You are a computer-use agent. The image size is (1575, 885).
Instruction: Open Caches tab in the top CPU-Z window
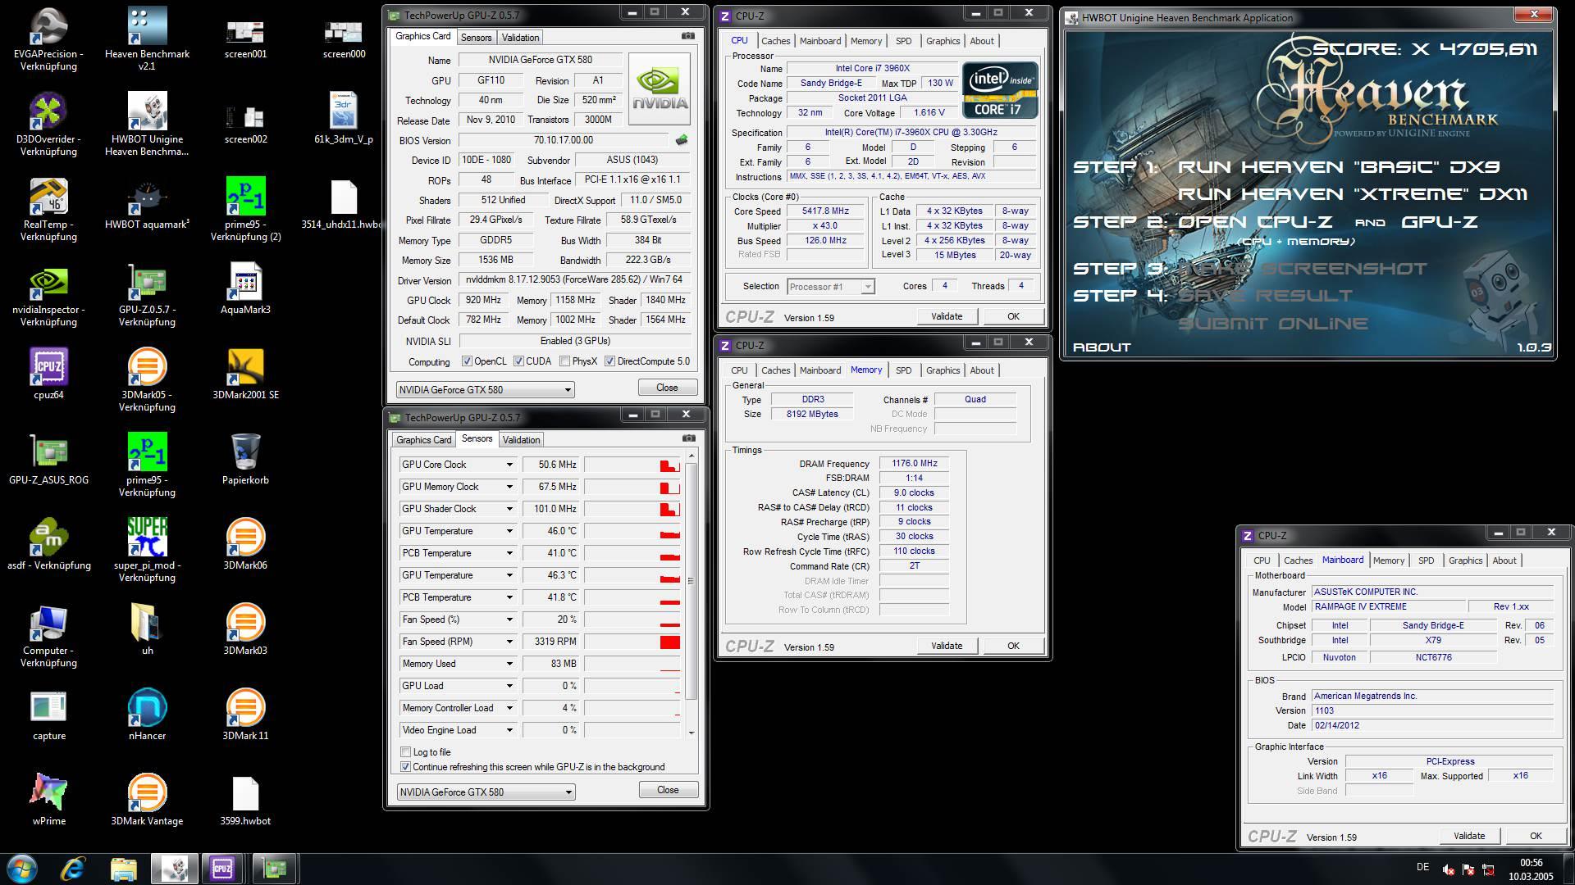(775, 41)
